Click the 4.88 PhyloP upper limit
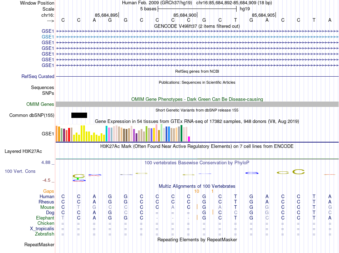 (x=46, y=162)
